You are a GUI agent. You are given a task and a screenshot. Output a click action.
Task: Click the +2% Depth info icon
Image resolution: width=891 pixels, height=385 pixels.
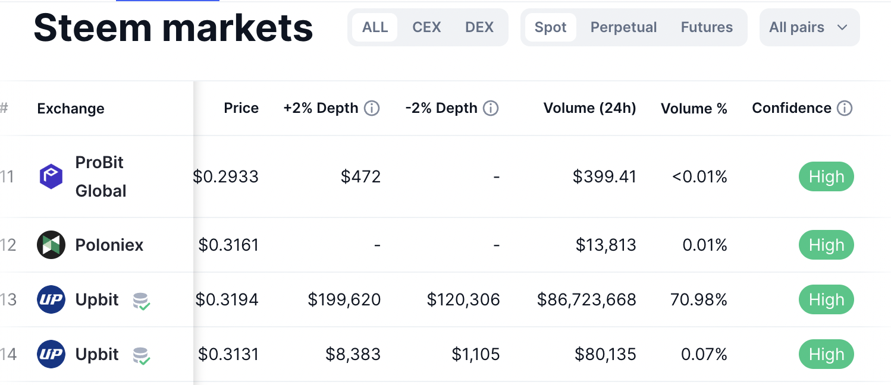[372, 108]
